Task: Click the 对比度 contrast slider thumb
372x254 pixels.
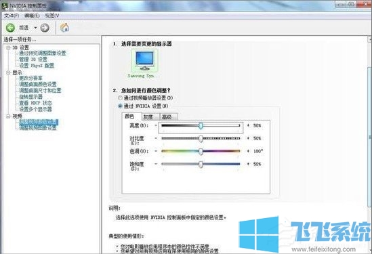Action: coord(201,139)
